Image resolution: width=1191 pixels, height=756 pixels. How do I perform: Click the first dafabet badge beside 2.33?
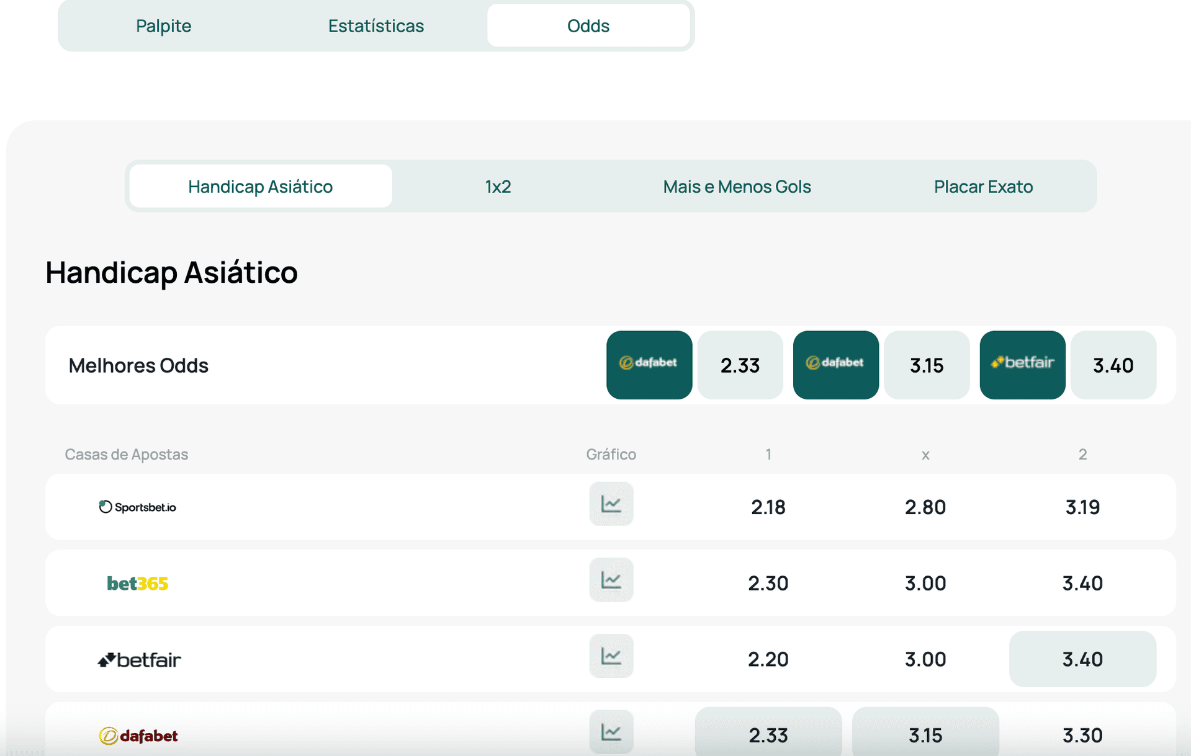(x=649, y=365)
